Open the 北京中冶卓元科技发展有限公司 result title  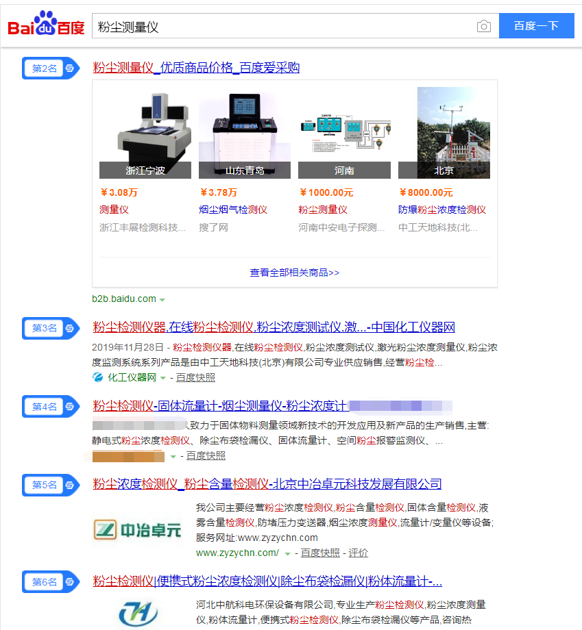(x=267, y=483)
